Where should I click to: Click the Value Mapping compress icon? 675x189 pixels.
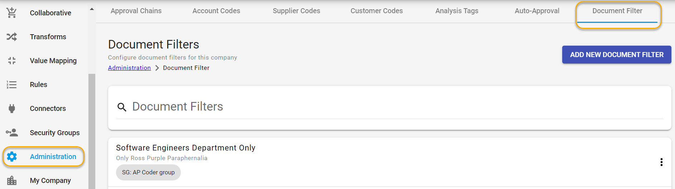pos(11,61)
